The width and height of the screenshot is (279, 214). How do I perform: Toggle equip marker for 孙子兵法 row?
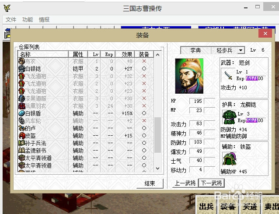[144, 143]
